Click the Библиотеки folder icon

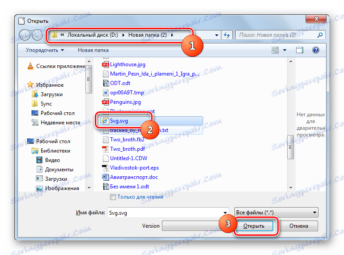tap(35, 151)
